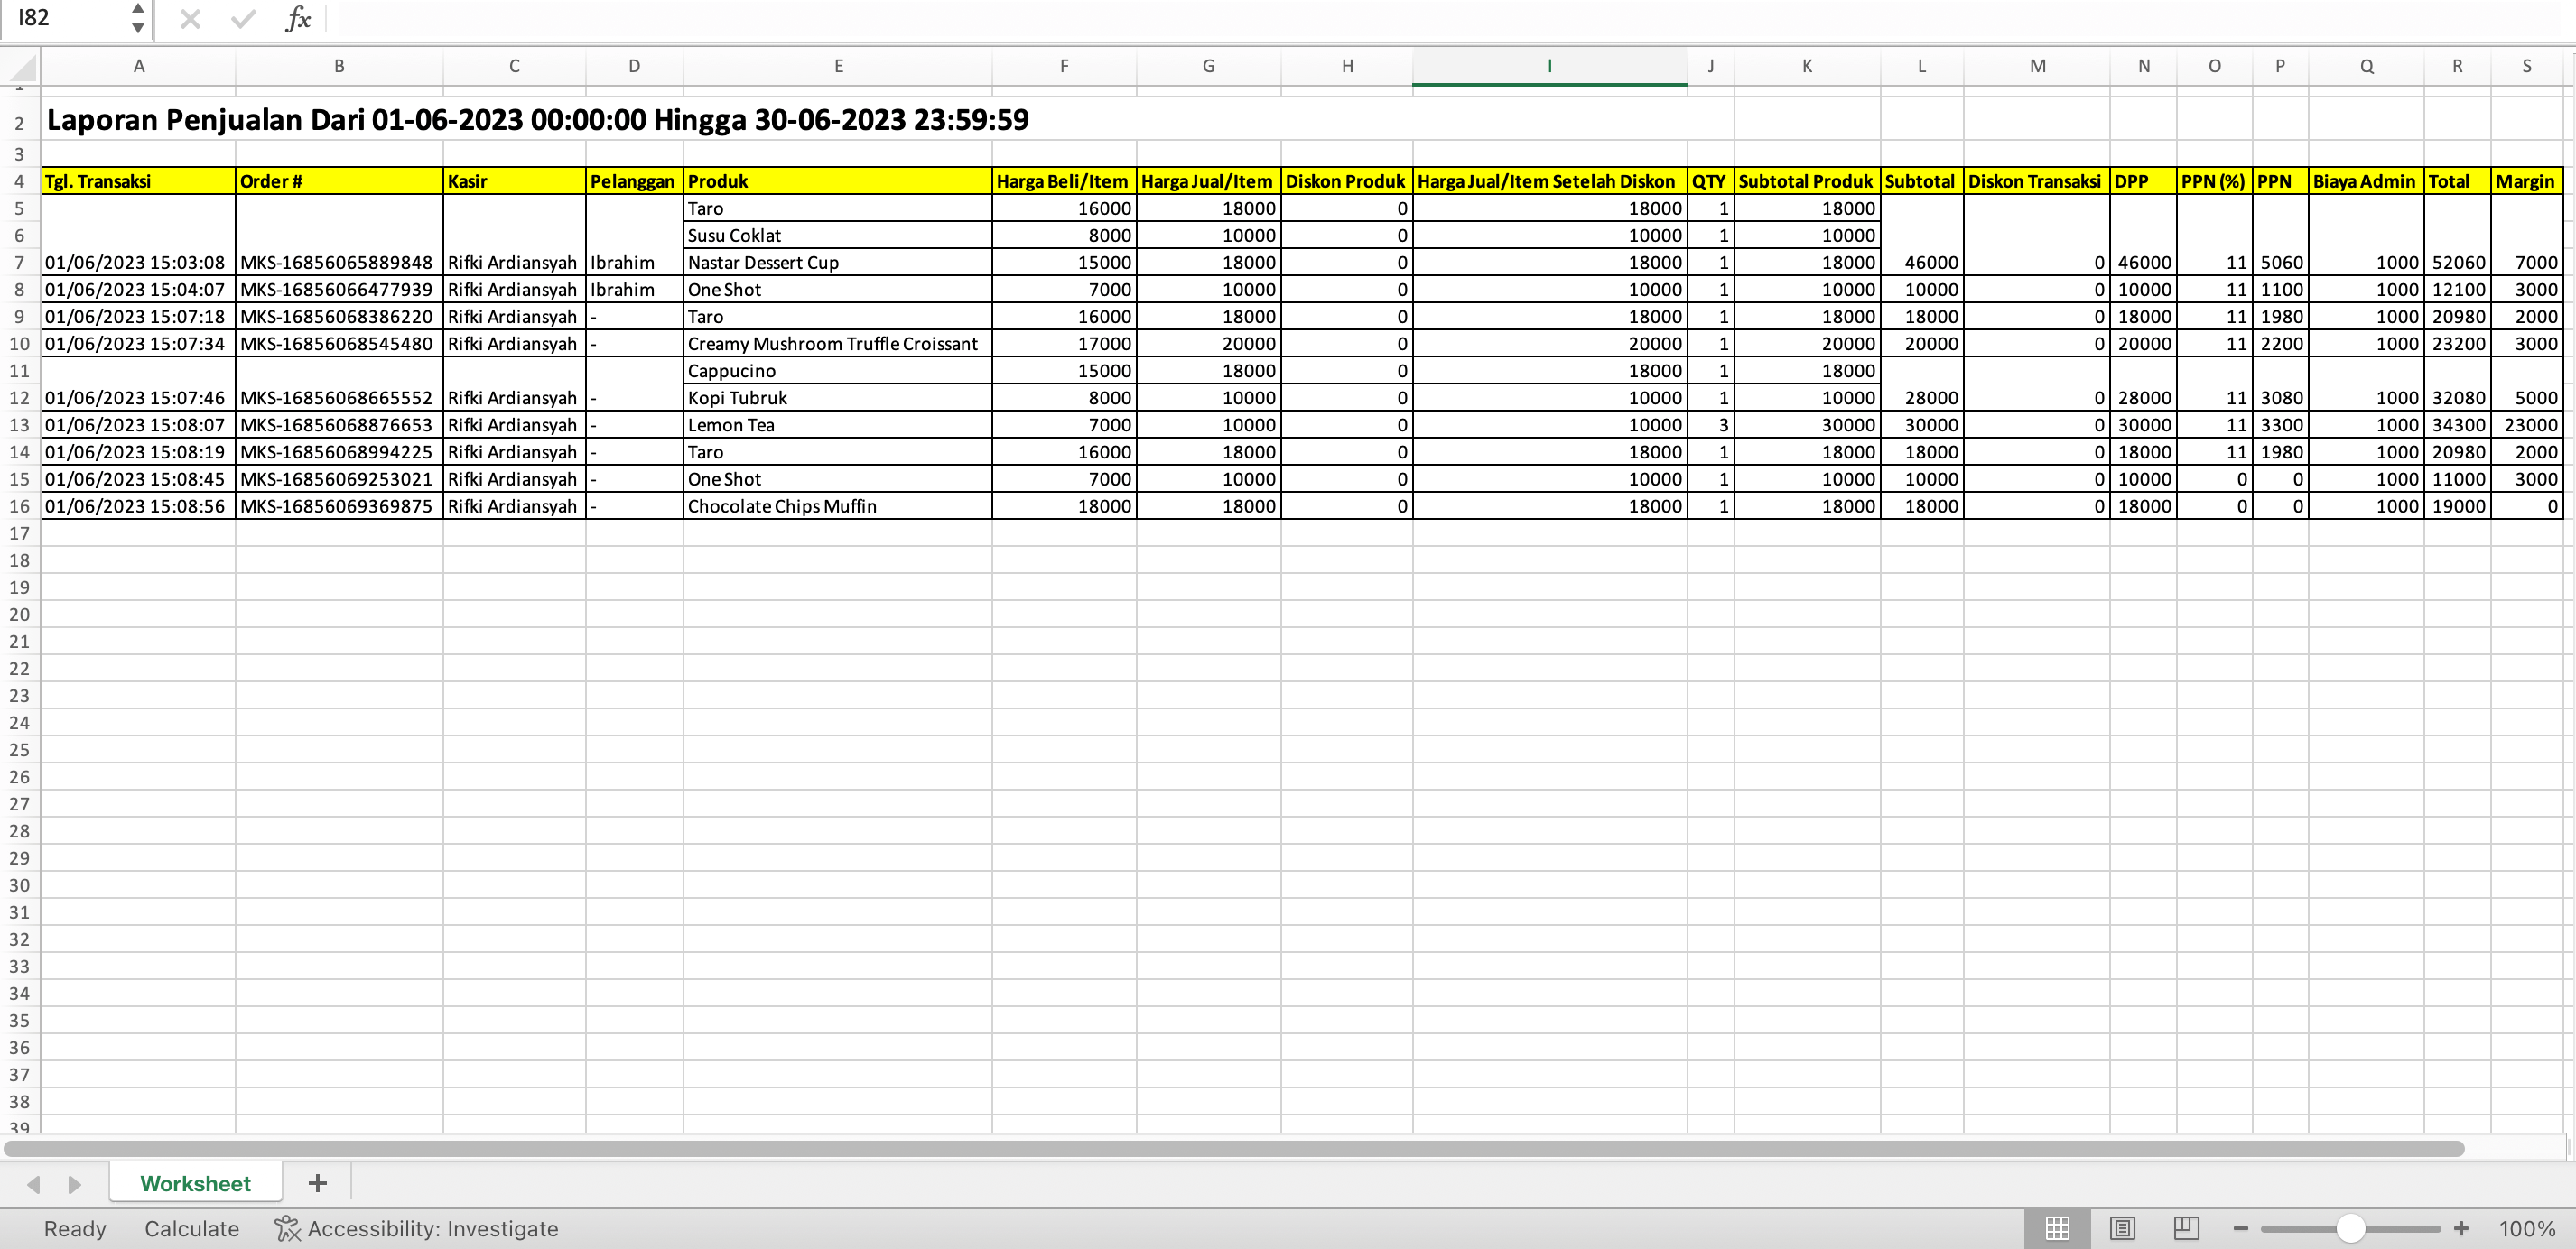Screen dimensions: 2576x1249
Task: Click zoom in plus button
Action: tap(2461, 1228)
